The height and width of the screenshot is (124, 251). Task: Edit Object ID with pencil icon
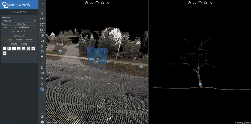coord(24,35)
